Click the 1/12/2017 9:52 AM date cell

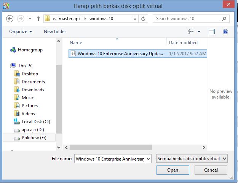click(188, 54)
